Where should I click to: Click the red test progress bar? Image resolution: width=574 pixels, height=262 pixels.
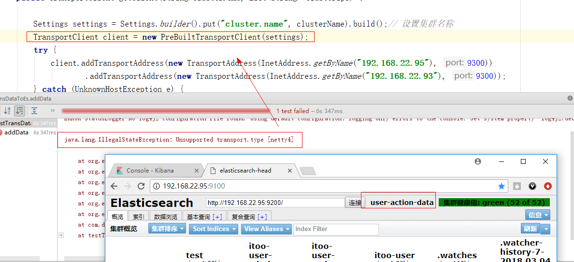point(166,111)
